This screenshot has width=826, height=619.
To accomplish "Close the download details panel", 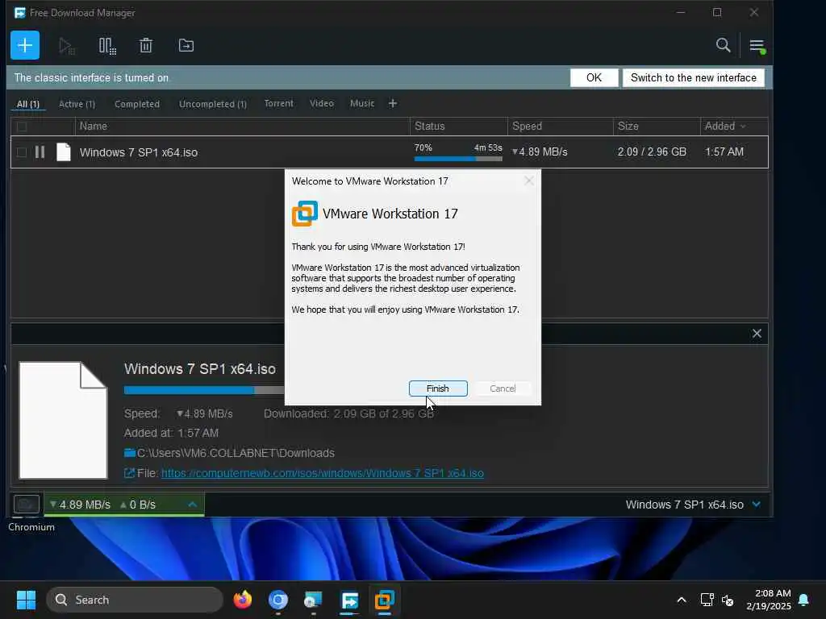I will point(757,333).
